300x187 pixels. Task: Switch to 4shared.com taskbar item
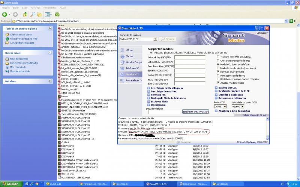[x=94, y=184]
